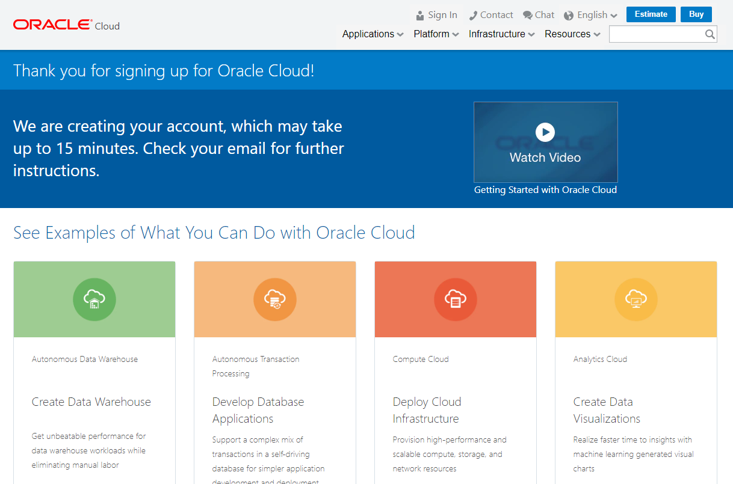Click the Buy button

tap(696, 14)
